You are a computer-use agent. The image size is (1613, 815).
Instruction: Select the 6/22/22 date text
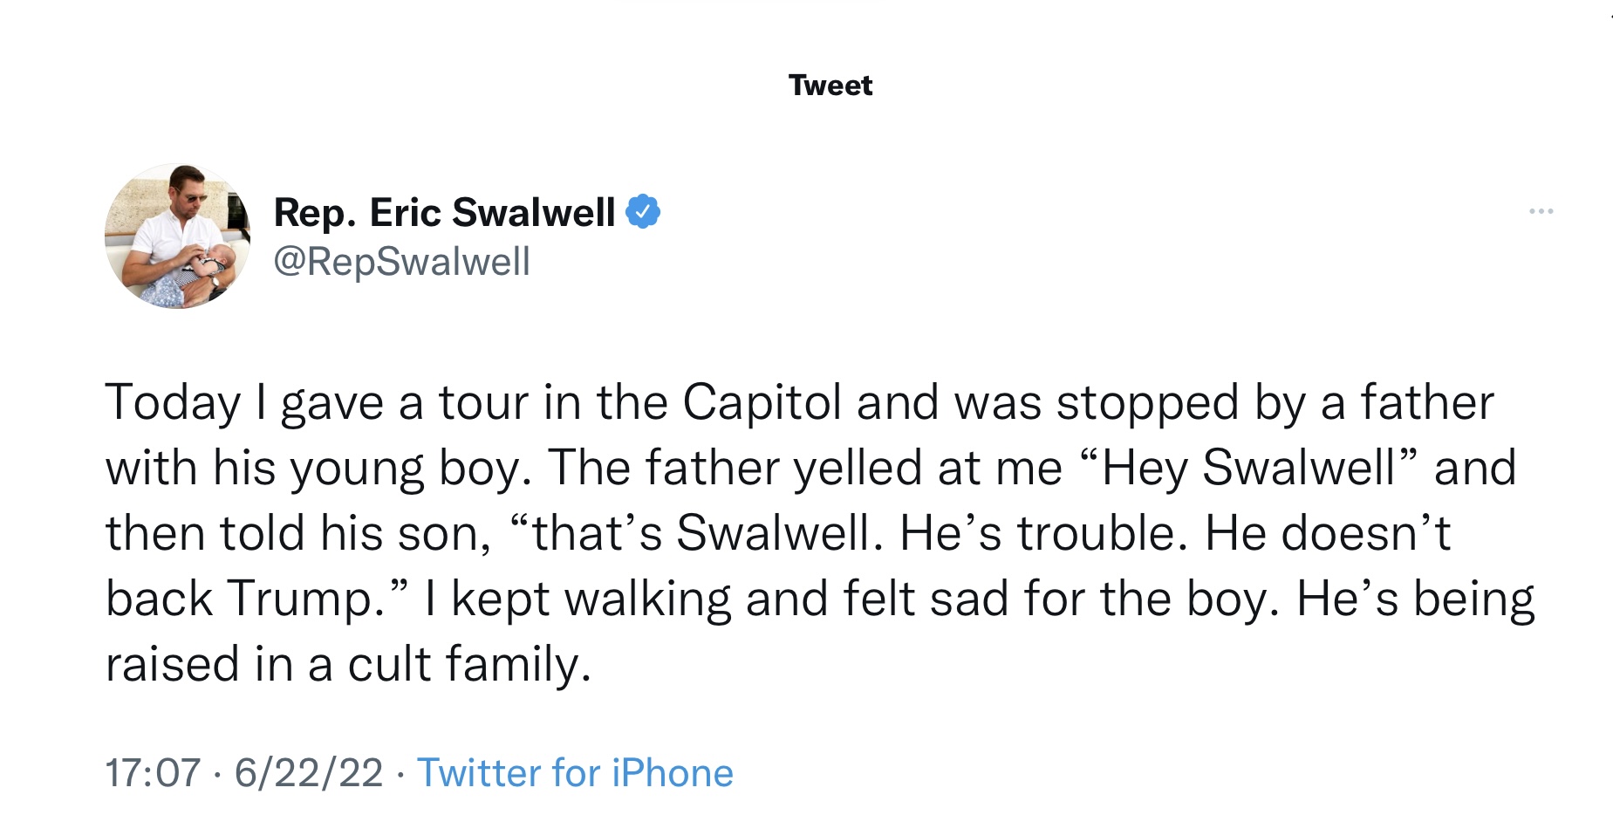(309, 773)
